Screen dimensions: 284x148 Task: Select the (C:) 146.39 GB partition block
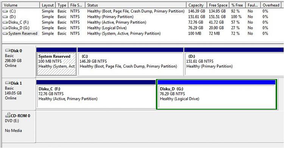pos(130,61)
